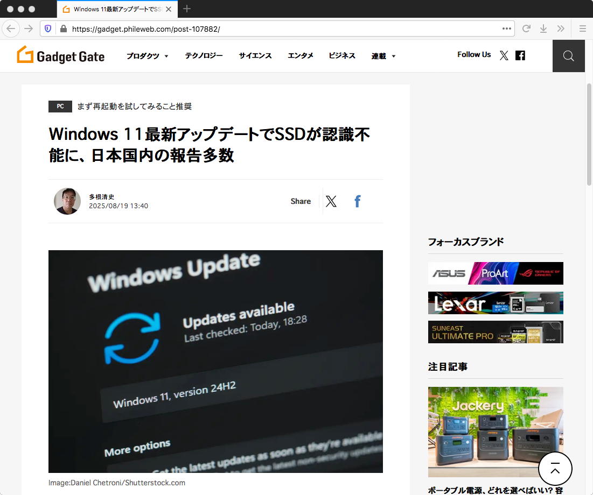Image resolution: width=593 pixels, height=495 pixels.
Task: Open the ビジネス menu section
Action: click(342, 55)
